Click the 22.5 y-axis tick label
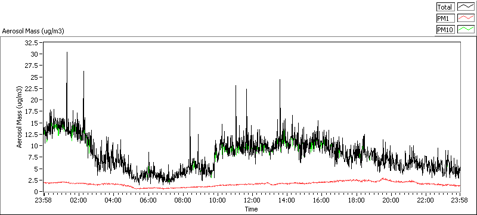This screenshot has height=215, width=477. click(x=32, y=88)
